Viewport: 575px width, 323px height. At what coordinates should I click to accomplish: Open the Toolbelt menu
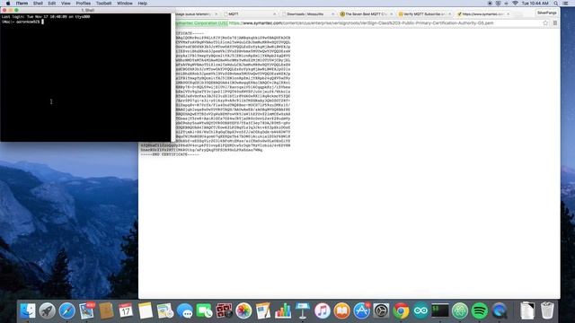pyautogui.click(x=104, y=4)
